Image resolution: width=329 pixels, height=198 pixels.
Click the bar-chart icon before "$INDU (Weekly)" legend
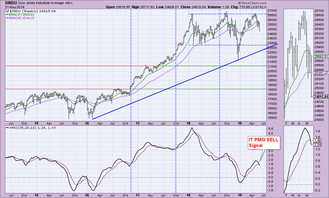(7, 11)
